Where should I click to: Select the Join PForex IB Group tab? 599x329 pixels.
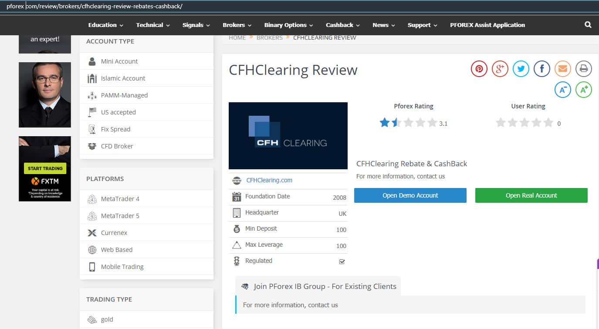[x=318, y=286]
